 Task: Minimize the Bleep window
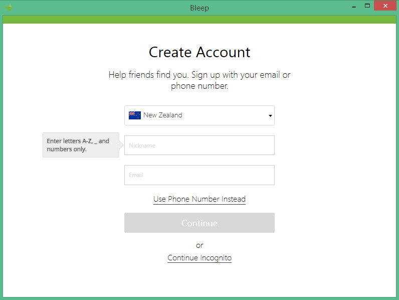coord(354,6)
